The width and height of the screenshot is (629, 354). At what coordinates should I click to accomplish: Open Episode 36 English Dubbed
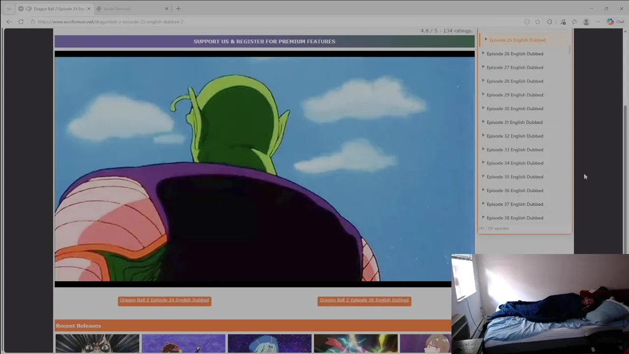(x=515, y=190)
